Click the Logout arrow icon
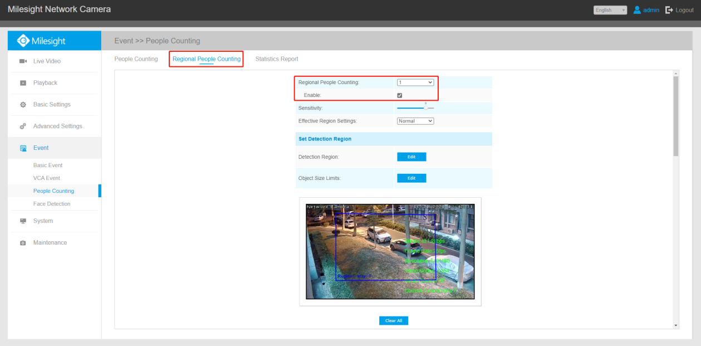 coord(669,10)
